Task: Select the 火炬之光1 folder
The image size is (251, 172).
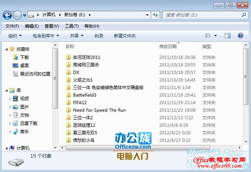Action: coord(79,80)
